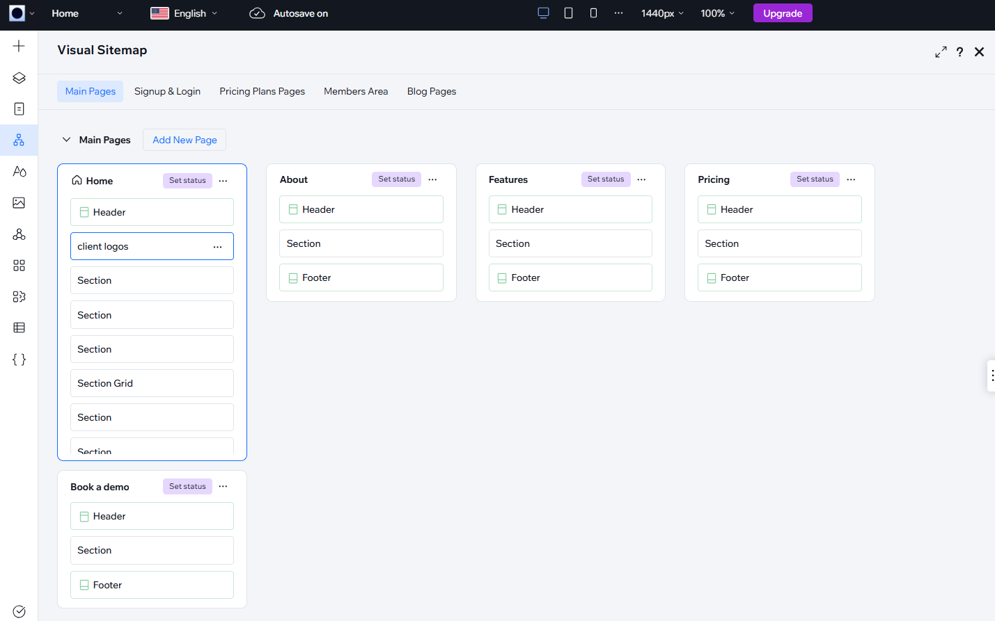Viewport: 995px width, 621px height.
Task: Select the Section Grid item in Home
Action: 152,383
